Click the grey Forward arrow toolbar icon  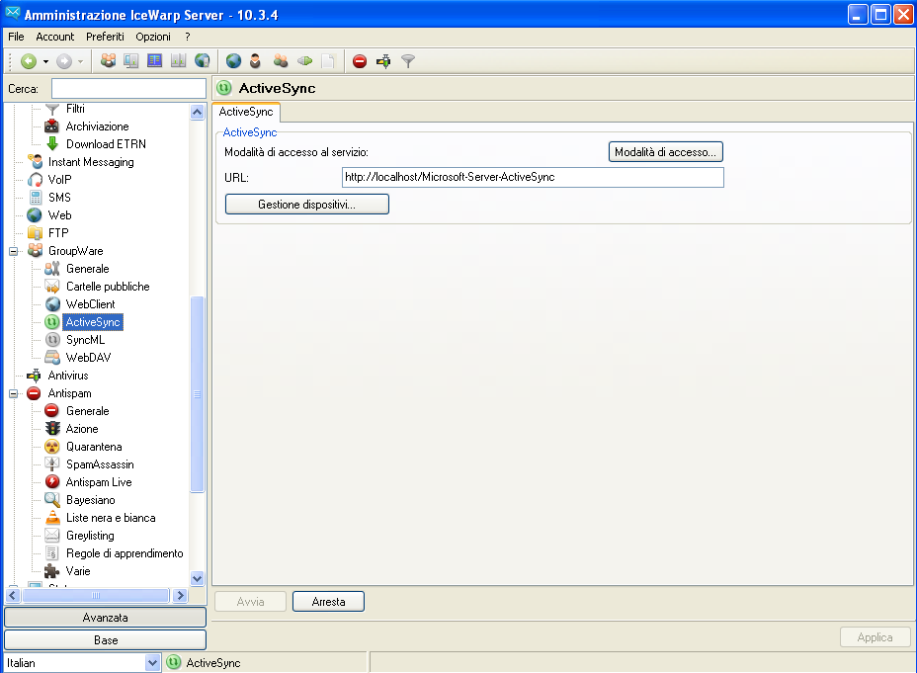[x=64, y=61]
